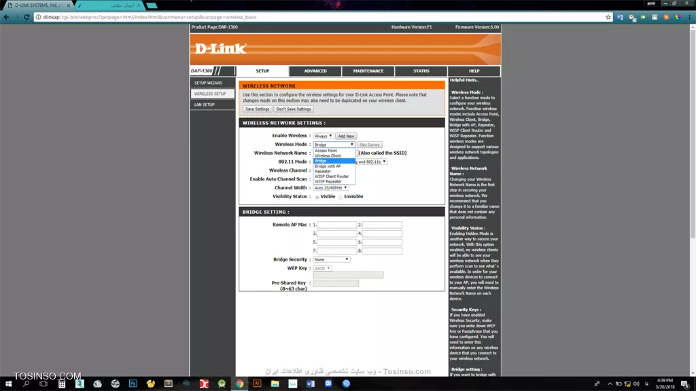Screen dimensions: 696x391
Task: Click Remote AP Mac field 8
Action: point(382,251)
